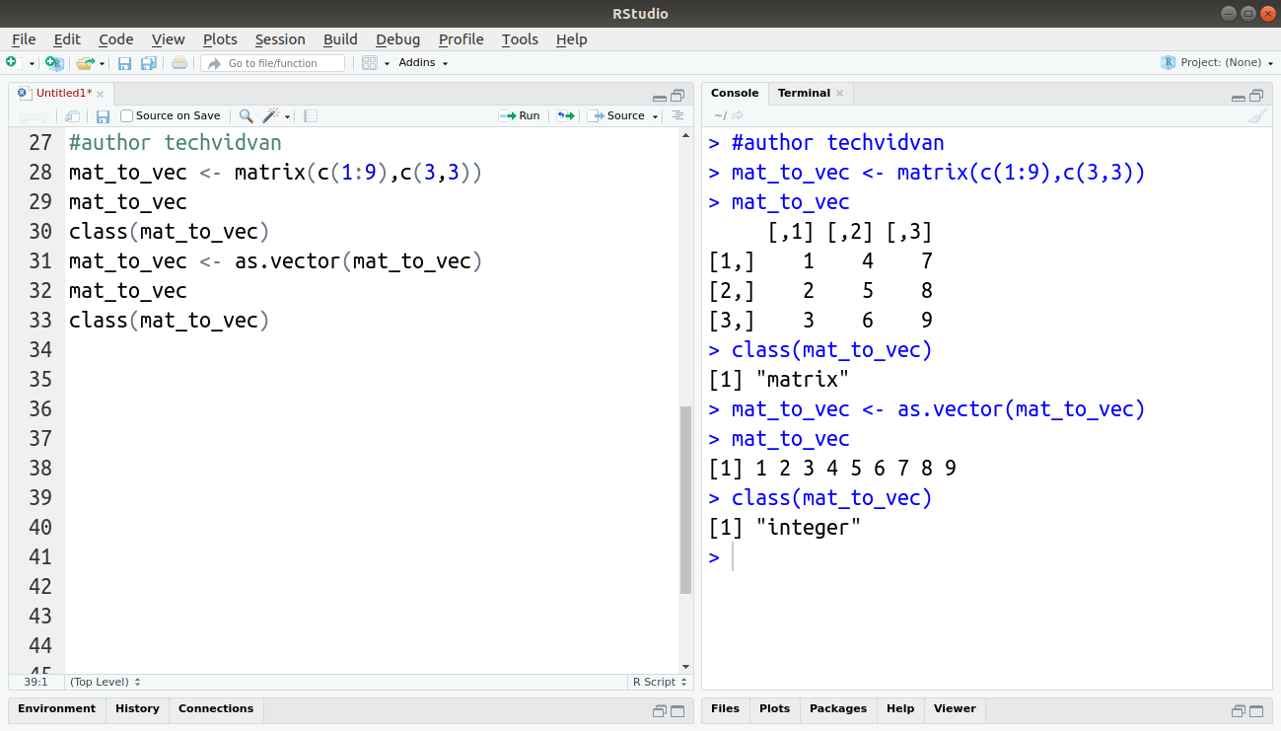Click the code tools magic wand

pos(270,115)
